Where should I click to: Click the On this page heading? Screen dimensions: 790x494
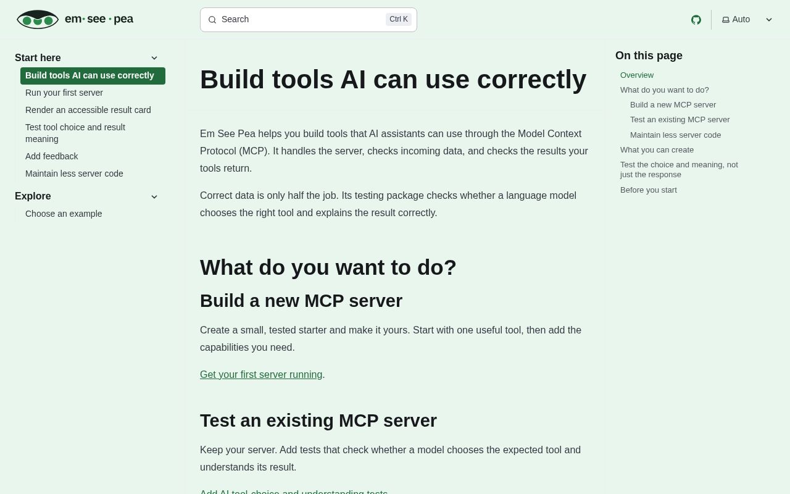649,56
